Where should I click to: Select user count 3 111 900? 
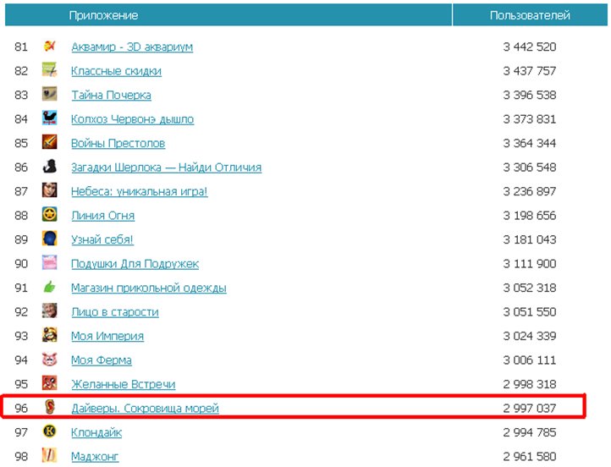530,264
